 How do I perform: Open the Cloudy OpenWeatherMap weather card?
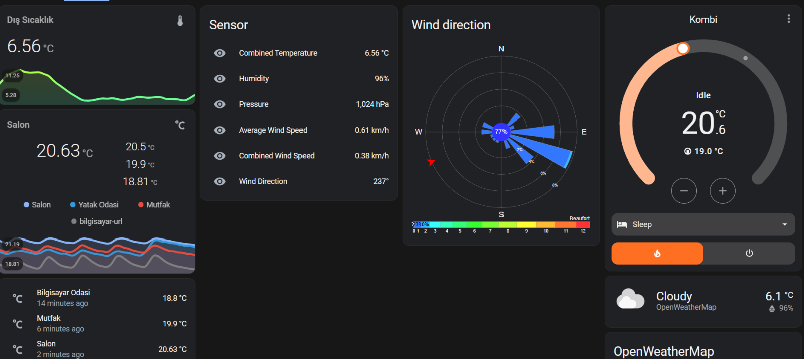tap(703, 301)
